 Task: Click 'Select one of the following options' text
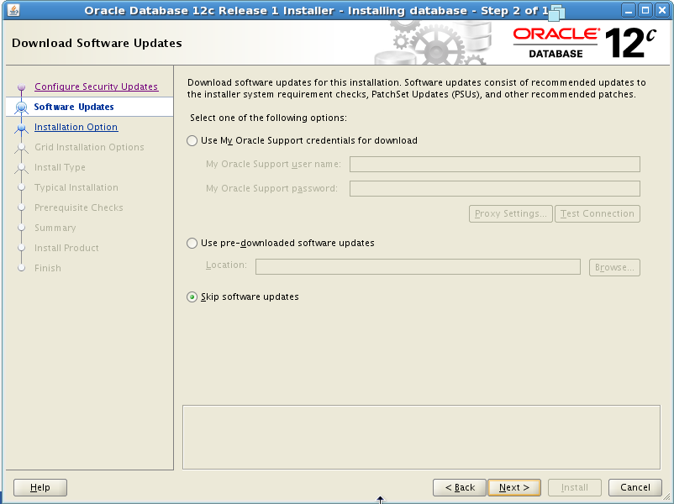[x=268, y=118]
